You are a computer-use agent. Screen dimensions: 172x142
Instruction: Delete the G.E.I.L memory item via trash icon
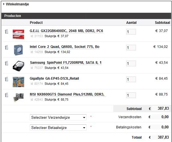tap(6, 31)
